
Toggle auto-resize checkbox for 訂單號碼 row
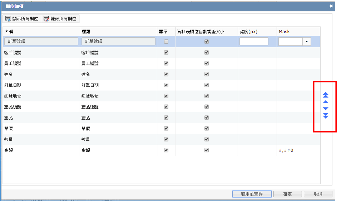pyautogui.click(x=207, y=42)
